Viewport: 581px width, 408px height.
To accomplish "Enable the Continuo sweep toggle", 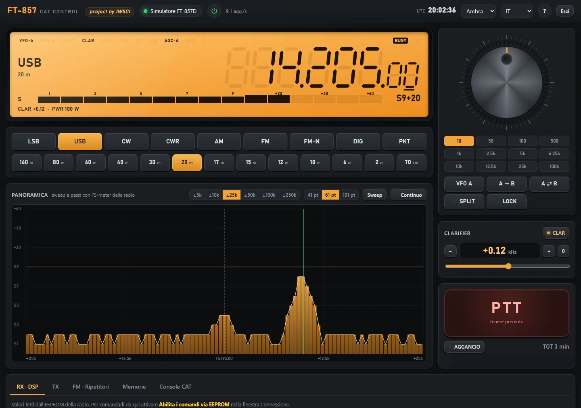I will [408, 195].
